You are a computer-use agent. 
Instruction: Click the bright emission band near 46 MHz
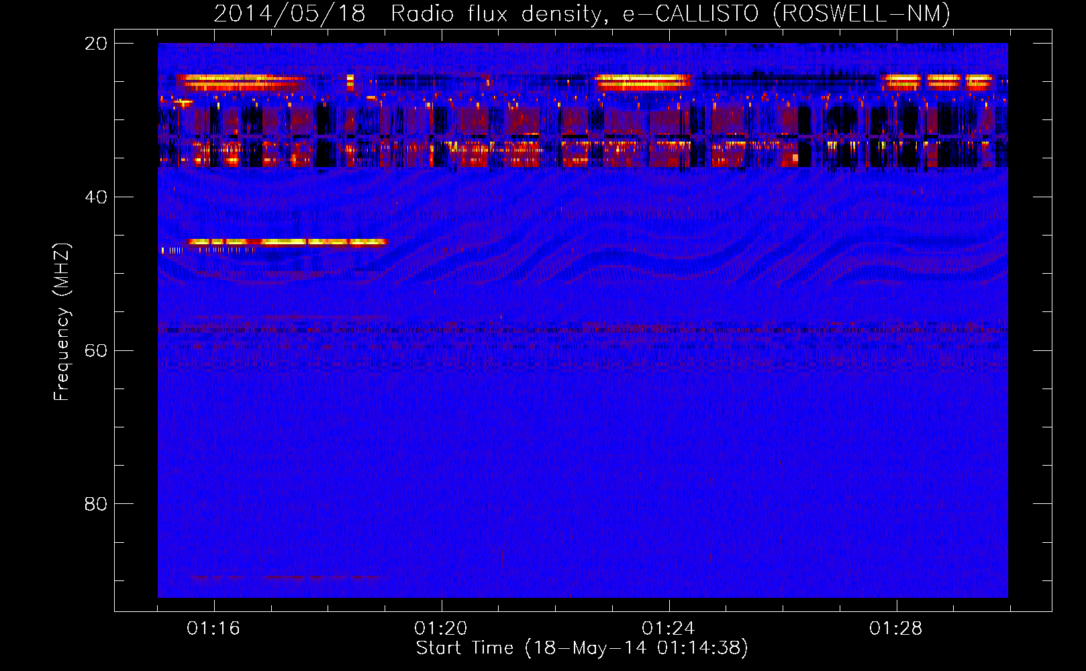click(x=287, y=242)
